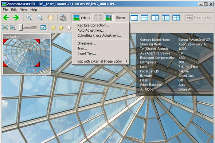The image size is (215, 143).
Task: Close the ZoomBrowser EX window
Action: 211,4
